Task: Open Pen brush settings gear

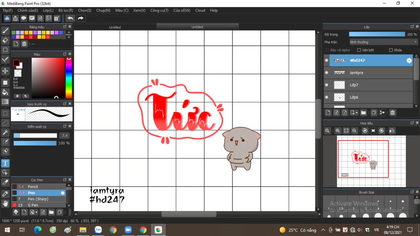Action: pyautogui.click(x=63, y=193)
